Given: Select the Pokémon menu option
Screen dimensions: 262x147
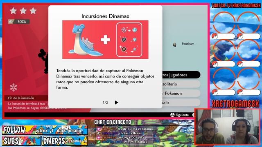Looking at the screenshot, I should pyautogui.click(x=181, y=94).
